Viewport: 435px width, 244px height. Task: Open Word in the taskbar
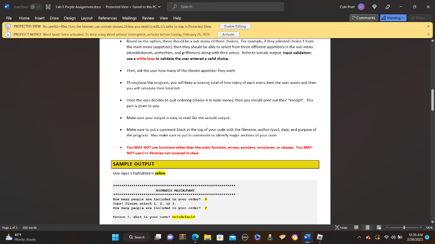(307, 237)
